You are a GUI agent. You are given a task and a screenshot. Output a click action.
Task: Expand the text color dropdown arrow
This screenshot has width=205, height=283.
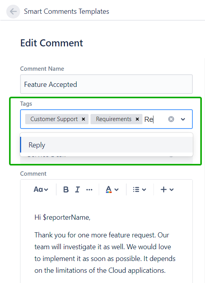coord(116,189)
